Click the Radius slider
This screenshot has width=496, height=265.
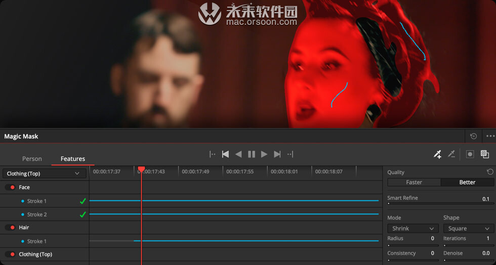413,245
